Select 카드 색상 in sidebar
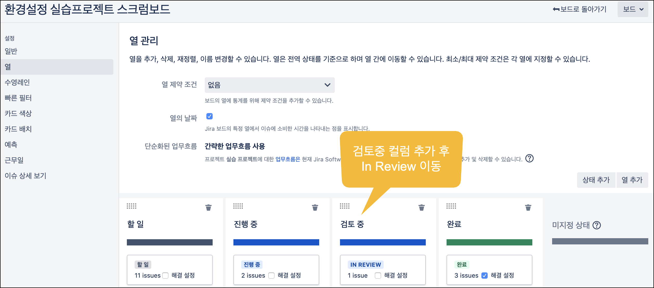 [x=18, y=114]
